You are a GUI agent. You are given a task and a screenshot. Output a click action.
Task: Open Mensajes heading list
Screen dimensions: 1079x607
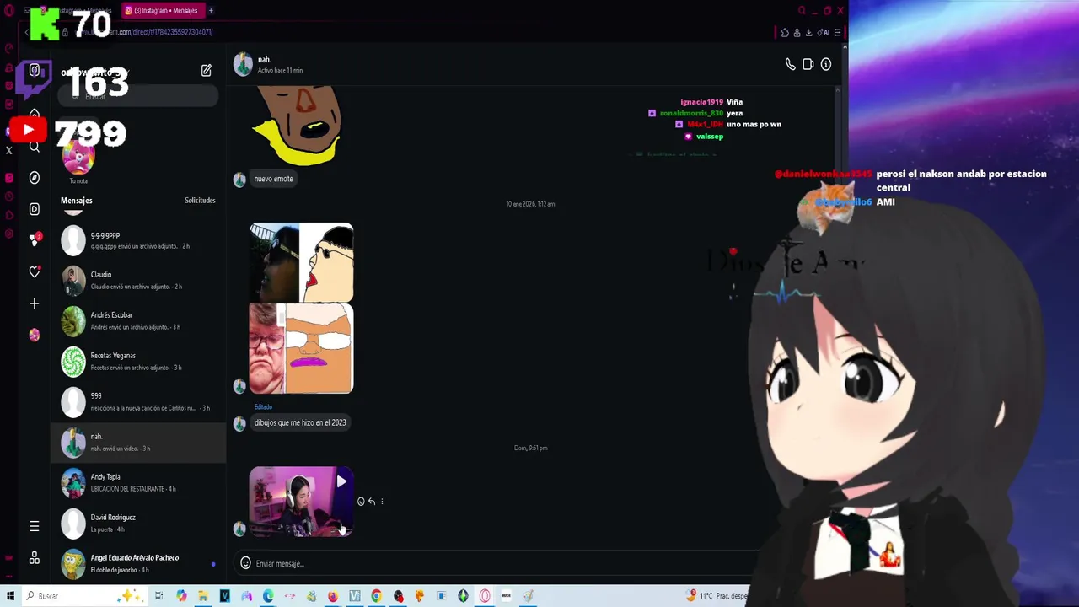click(x=77, y=201)
